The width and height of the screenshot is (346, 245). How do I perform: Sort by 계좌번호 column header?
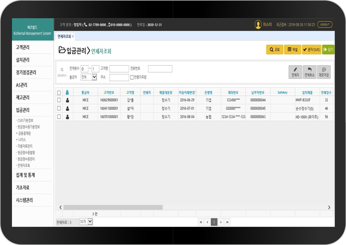[233, 93]
